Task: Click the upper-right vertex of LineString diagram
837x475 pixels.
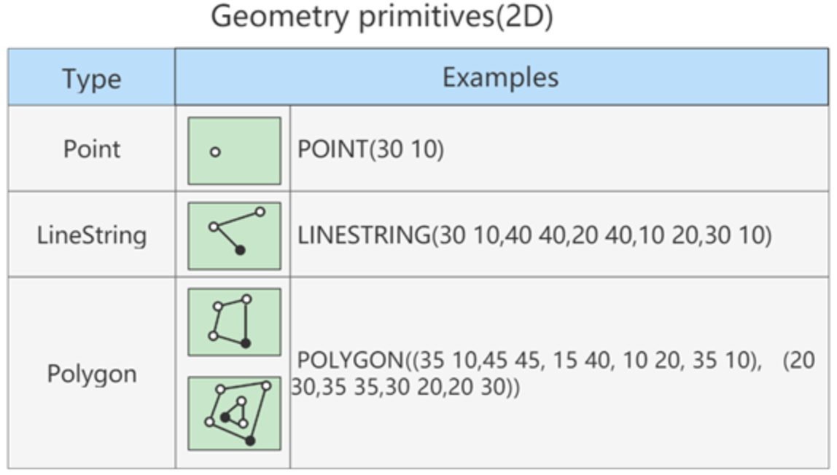Action: [x=260, y=212]
